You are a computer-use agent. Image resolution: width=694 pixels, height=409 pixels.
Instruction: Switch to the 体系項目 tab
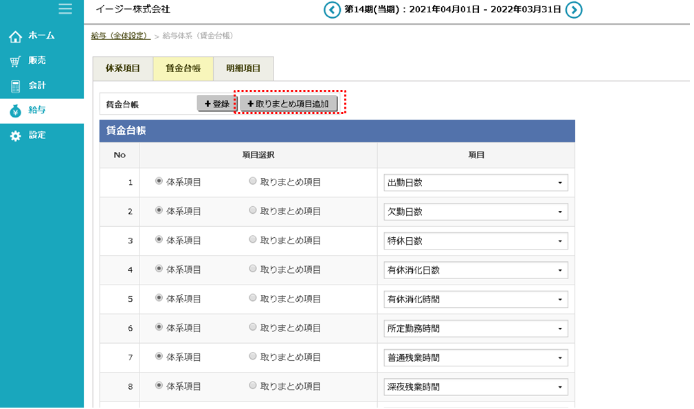pyautogui.click(x=123, y=69)
